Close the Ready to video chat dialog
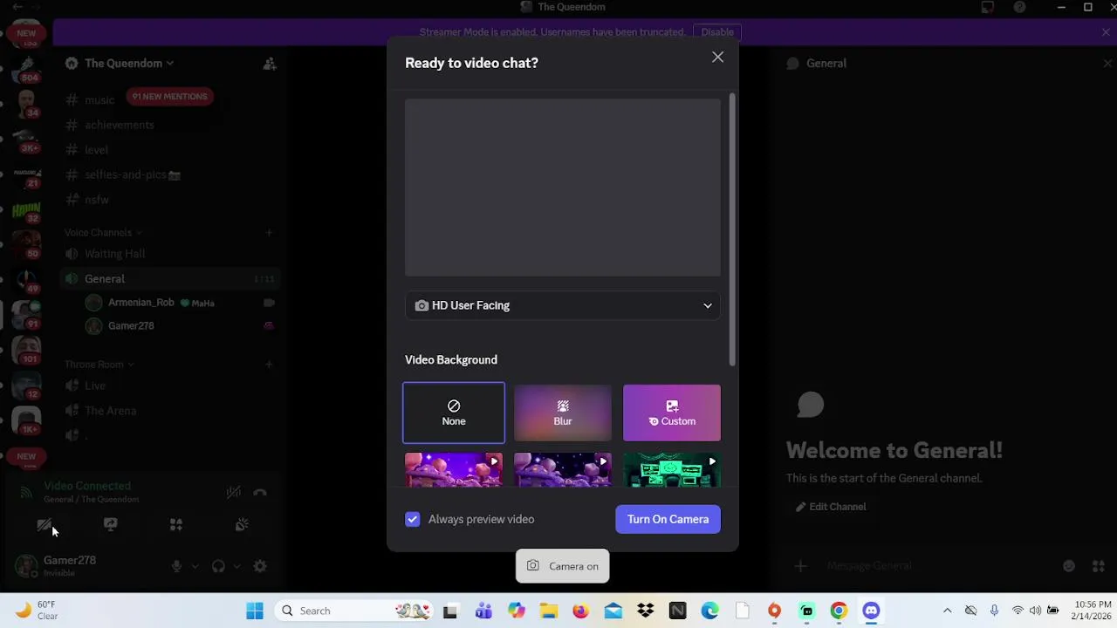Screen dimensions: 1117x628 [717, 58]
